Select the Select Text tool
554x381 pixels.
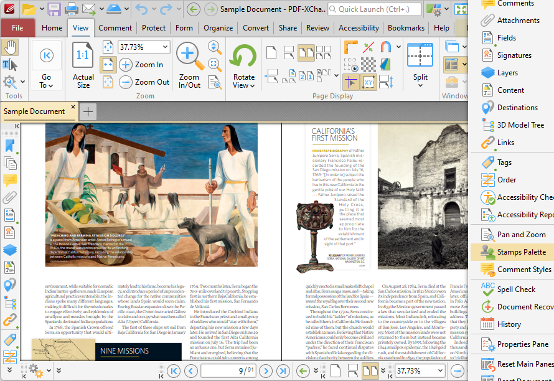coord(10,65)
